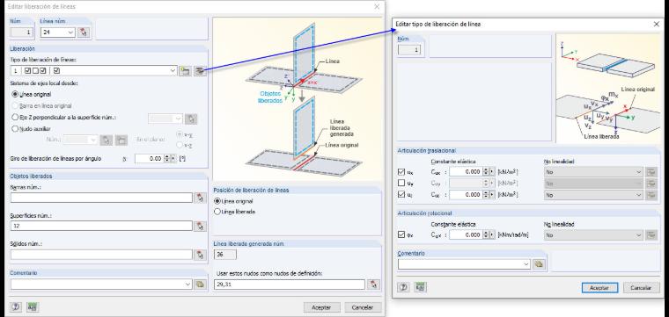Select Eje Z perpendicular a la superficie option
Screen dimensions: 669x317
pos(15,117)
